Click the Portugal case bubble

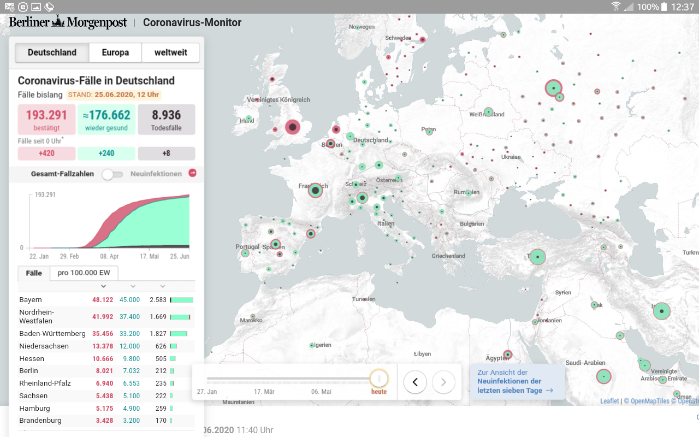[x=245, y=253]
